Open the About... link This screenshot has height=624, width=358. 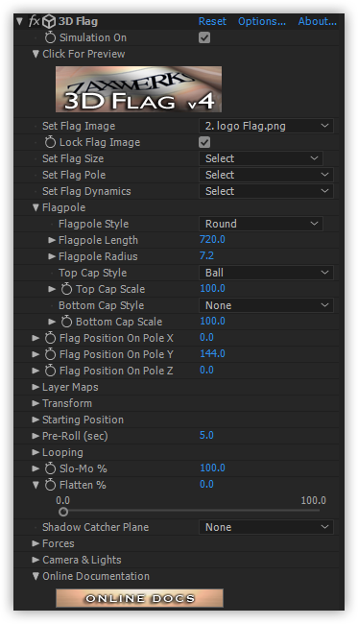pyautogui.click(x=318, y=21)
